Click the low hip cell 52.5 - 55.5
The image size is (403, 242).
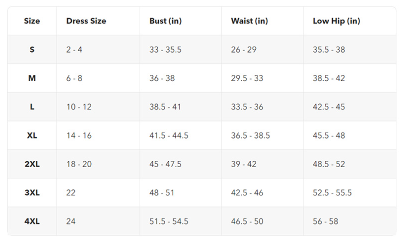(x=332, y=193)
